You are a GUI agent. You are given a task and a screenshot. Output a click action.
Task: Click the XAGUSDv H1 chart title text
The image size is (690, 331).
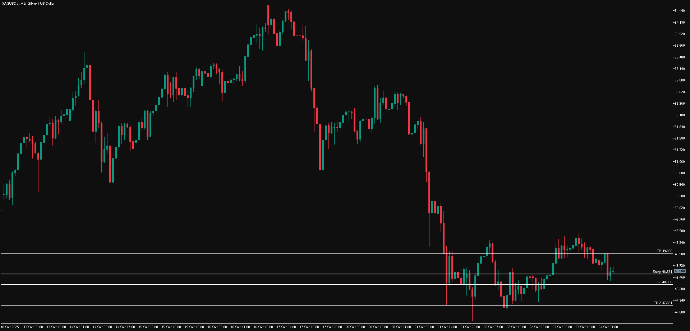point(28,4)
